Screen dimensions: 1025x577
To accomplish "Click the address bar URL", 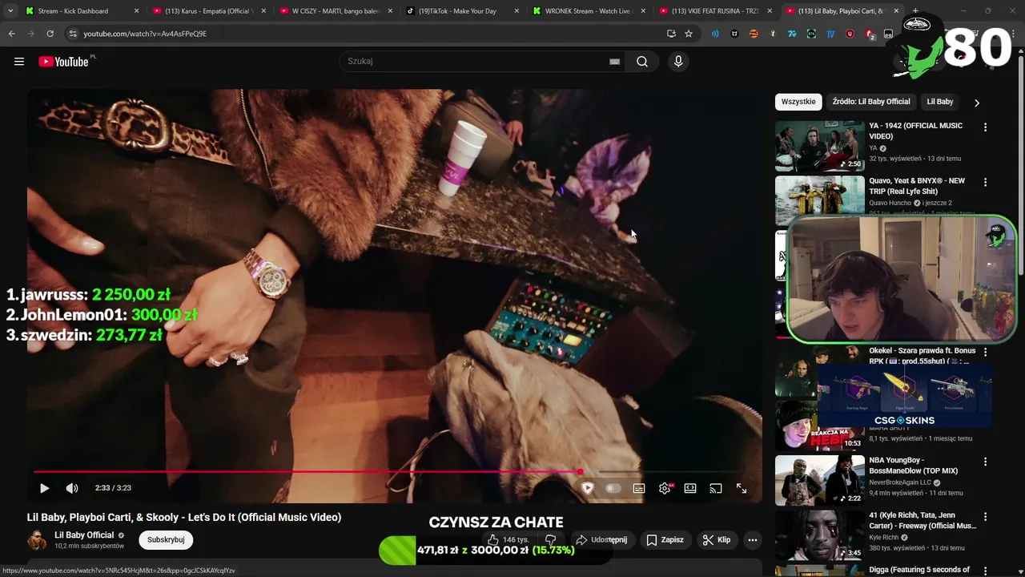I will (x=145, y=34).
